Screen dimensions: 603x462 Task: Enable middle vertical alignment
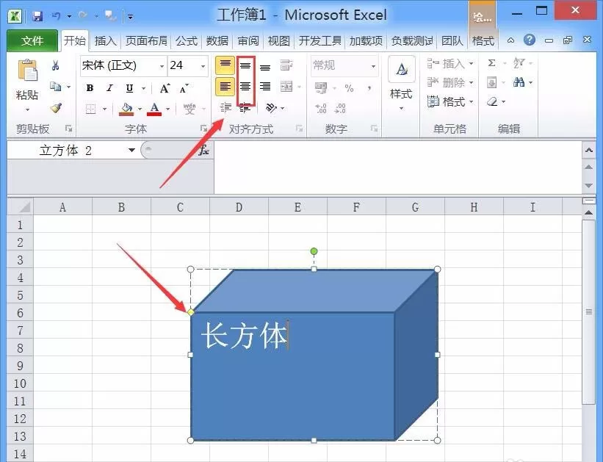[245, 66]
